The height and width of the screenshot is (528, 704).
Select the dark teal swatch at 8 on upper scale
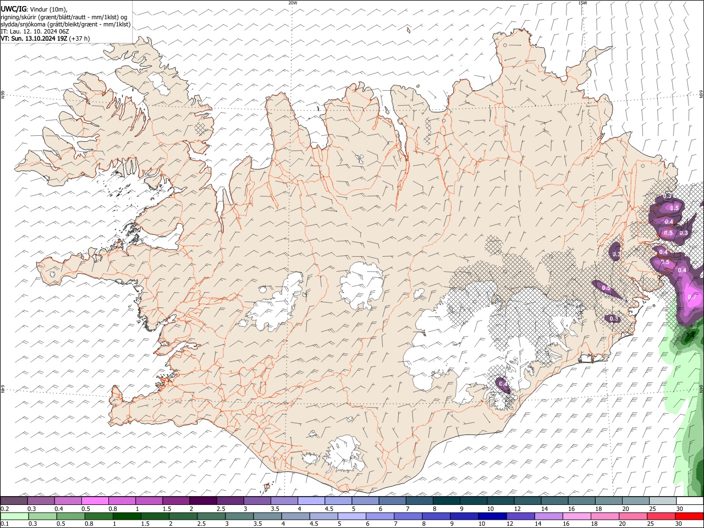[x=447, y=501]
